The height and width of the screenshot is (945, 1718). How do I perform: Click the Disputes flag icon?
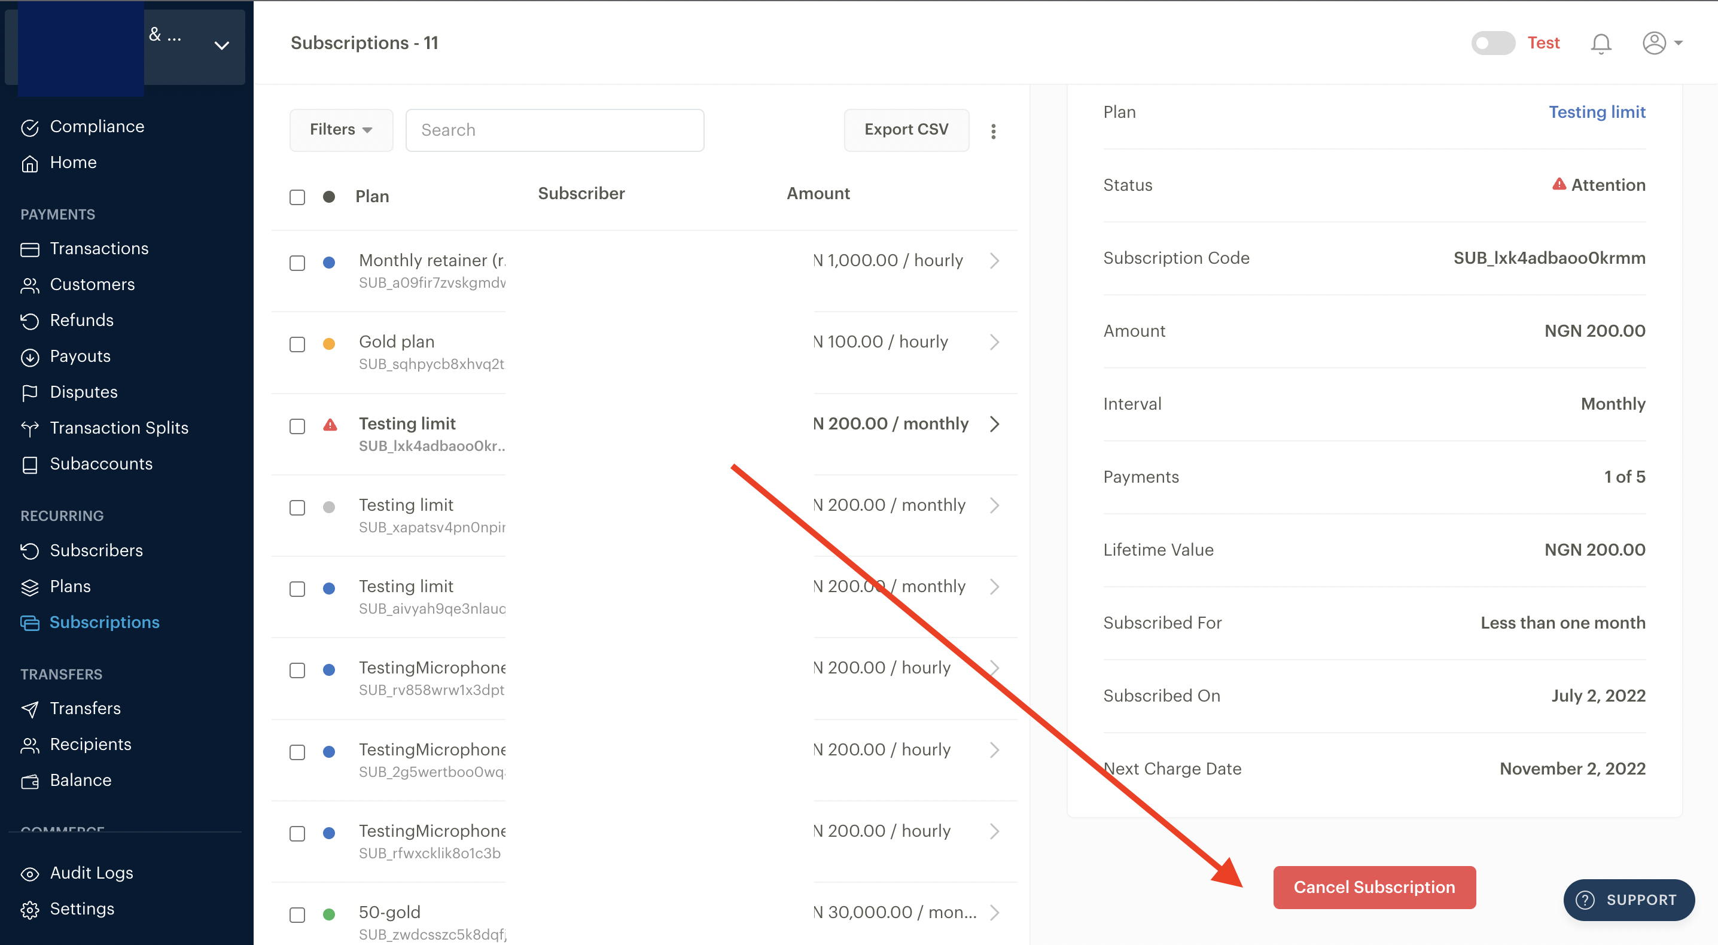(x=29, y=393)
